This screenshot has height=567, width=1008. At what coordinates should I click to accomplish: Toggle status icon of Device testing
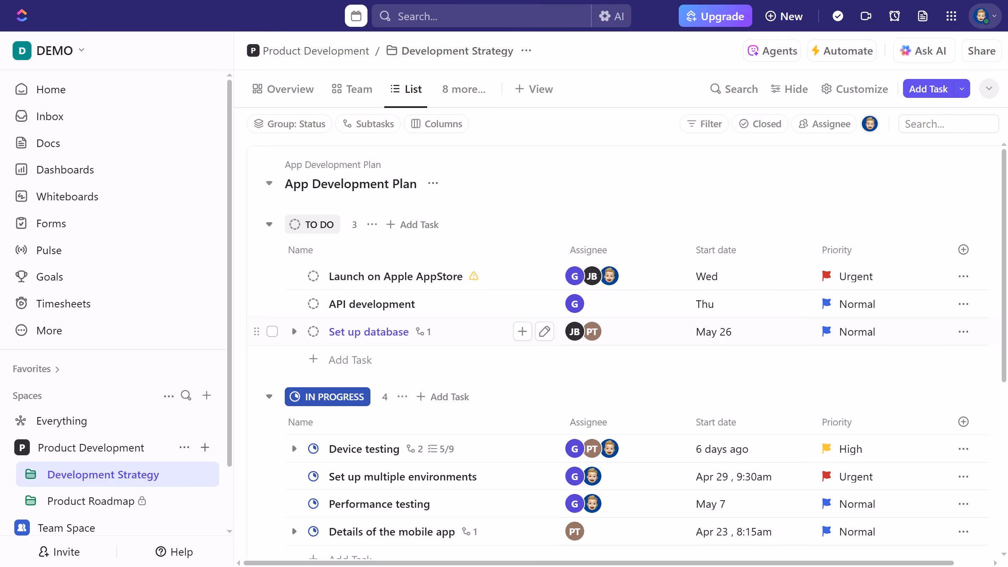pyautogui.click(x=313, y=449)
